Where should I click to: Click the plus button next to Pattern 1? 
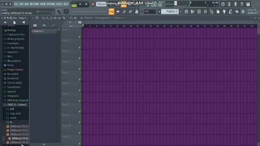pos(180,12)
